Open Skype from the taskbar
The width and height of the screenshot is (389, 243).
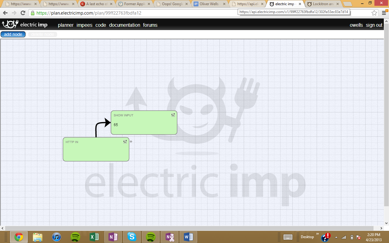coord(132,237)
